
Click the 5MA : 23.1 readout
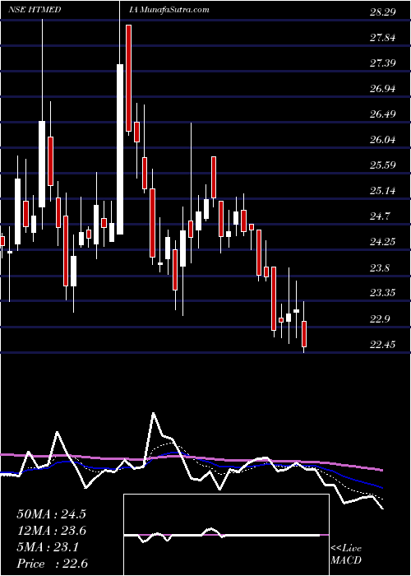click(x=48, y=547)
